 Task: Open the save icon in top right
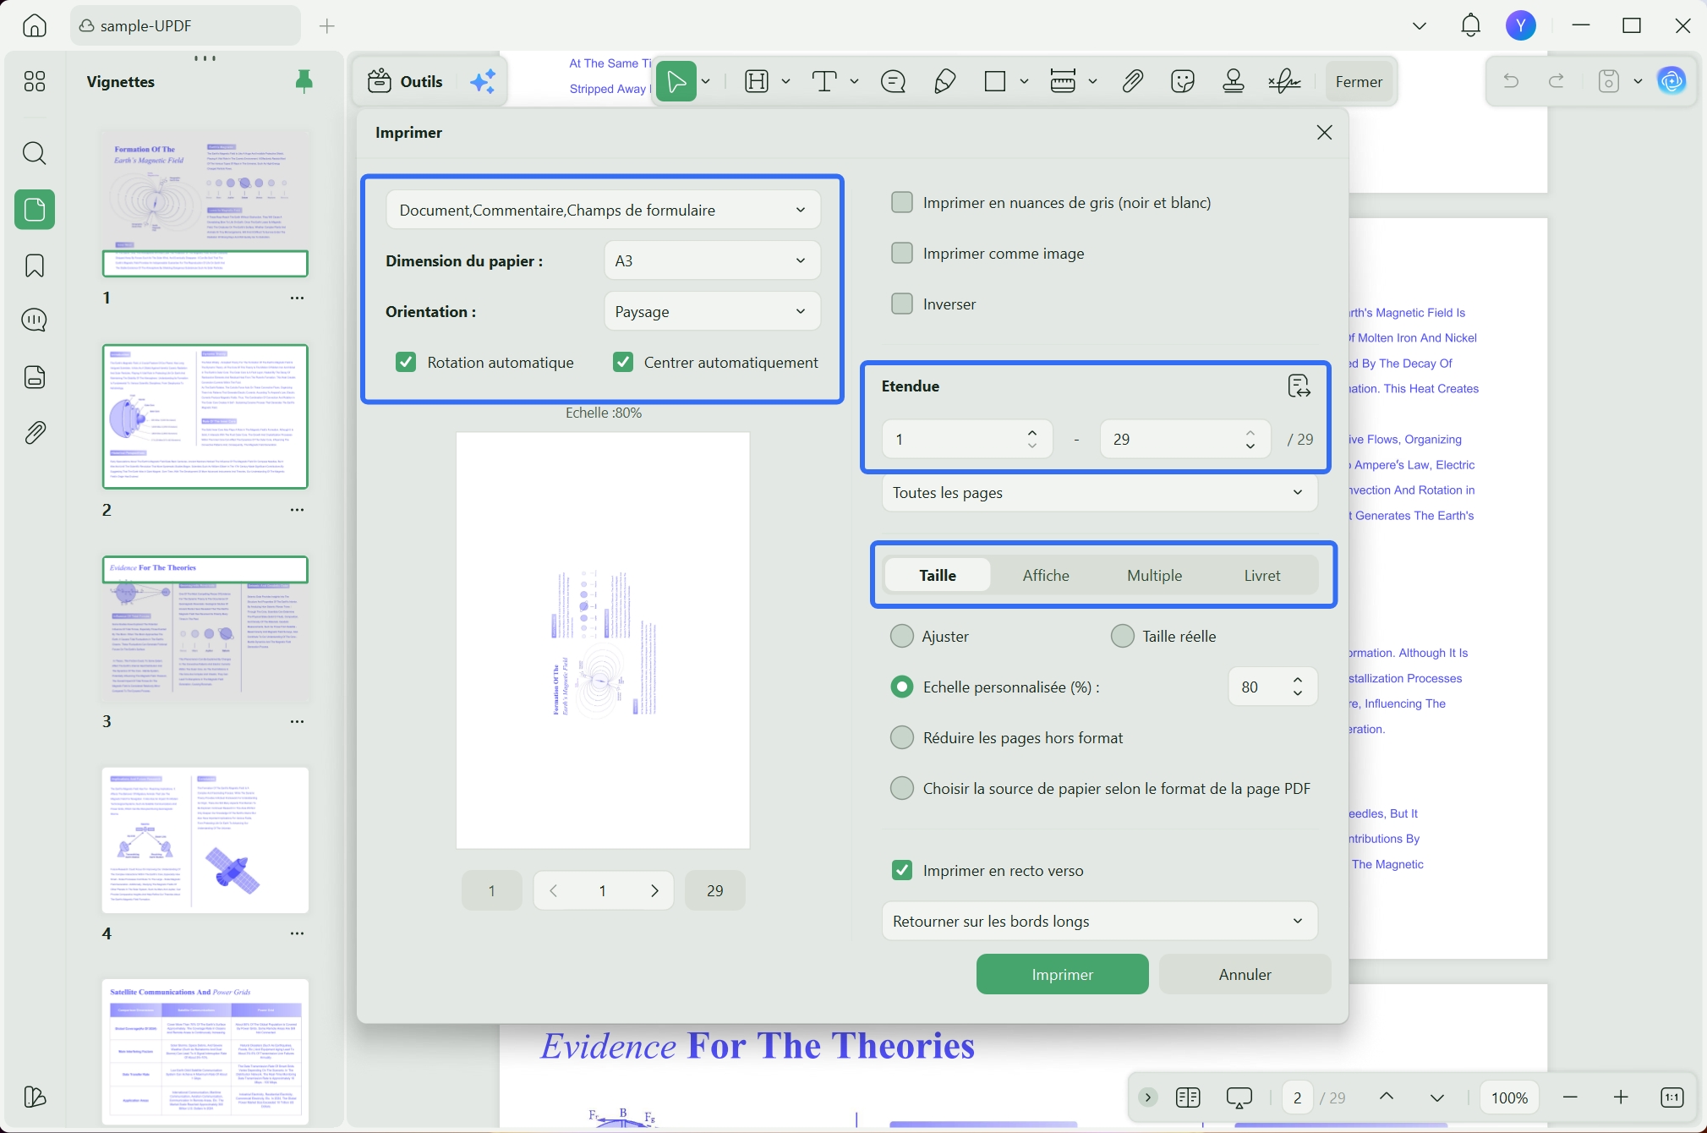point(1609,81)
